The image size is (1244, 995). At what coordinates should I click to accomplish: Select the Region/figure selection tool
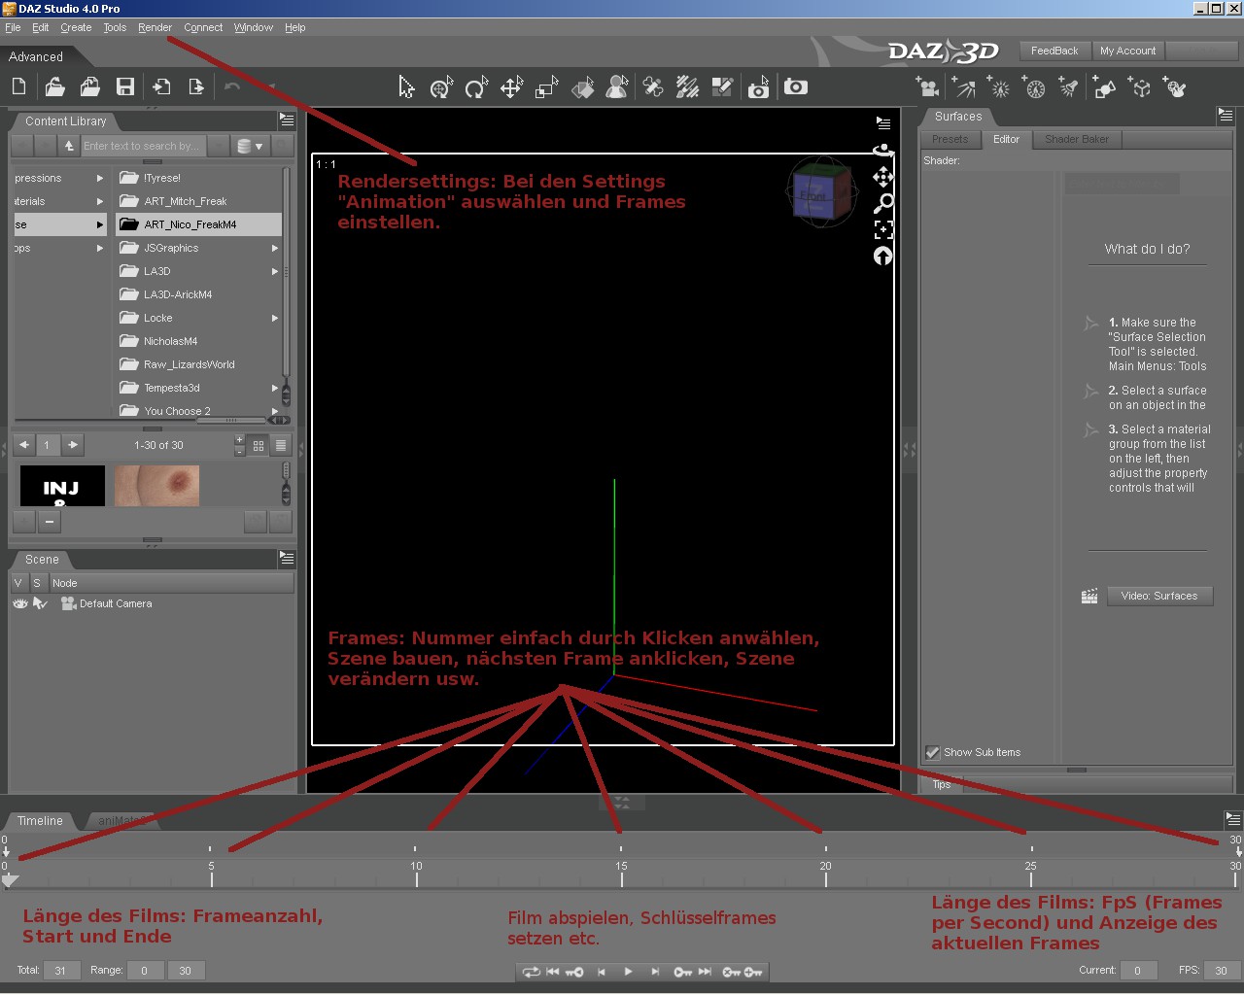(617, 88)
